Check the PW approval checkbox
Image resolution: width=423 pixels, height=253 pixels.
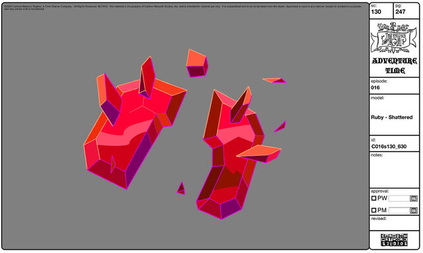(x=373, y=198)
